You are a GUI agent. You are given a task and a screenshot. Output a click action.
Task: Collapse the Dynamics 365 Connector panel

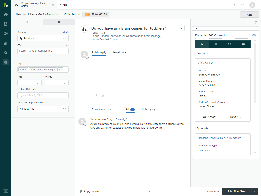(x=196, y=29)
